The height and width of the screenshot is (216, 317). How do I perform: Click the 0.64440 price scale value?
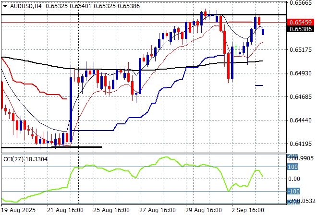301,120
